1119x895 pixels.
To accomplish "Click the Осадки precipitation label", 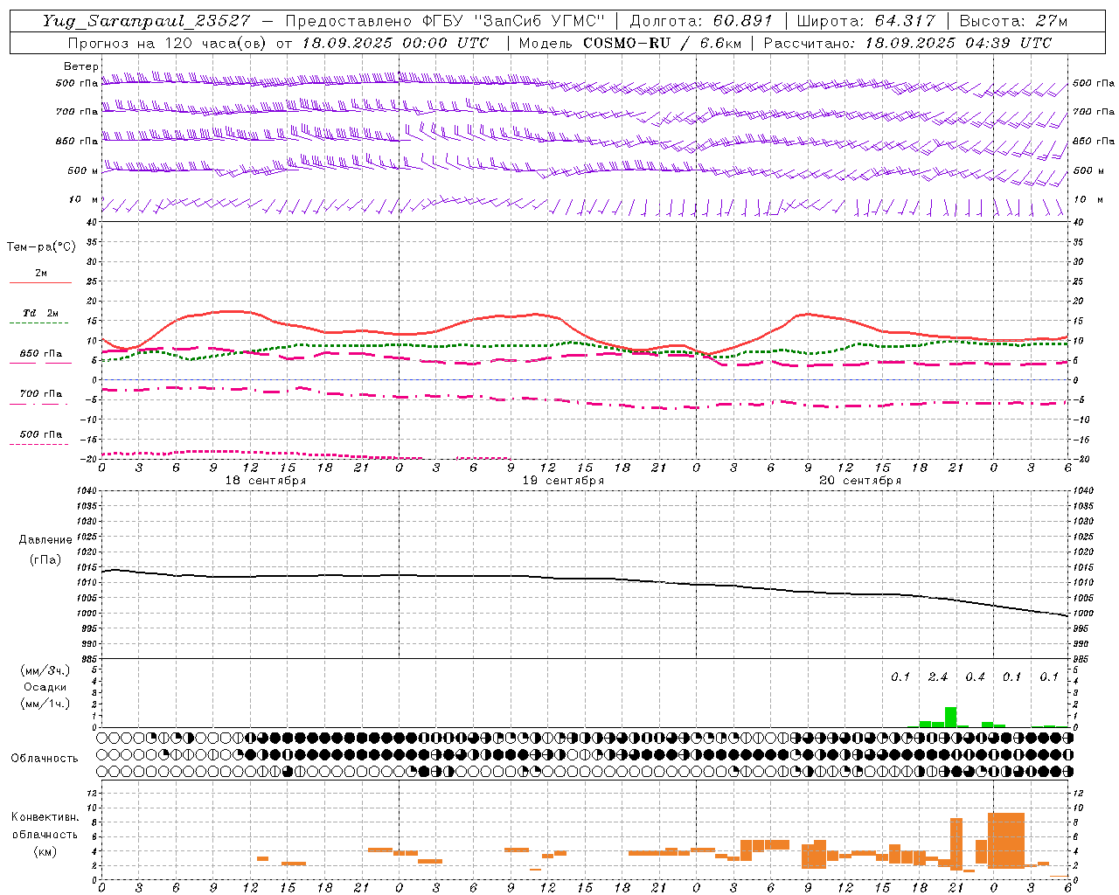I will coord(45,687).
